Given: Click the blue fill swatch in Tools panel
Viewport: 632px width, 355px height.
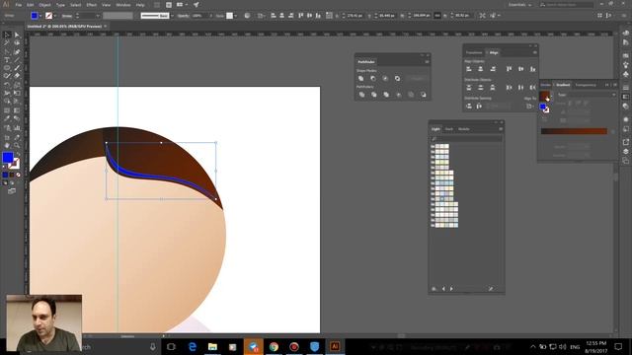Looking at the screenshot, I should [x=7, y=158].
